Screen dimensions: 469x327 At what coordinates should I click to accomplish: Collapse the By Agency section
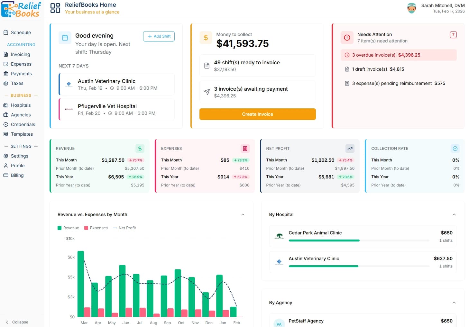454,302
